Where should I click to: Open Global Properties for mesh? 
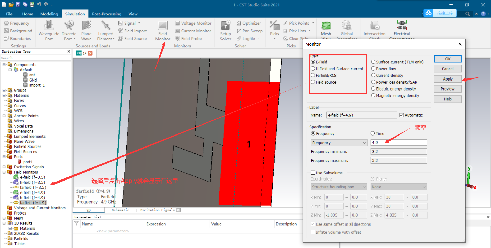click(347, 30)
